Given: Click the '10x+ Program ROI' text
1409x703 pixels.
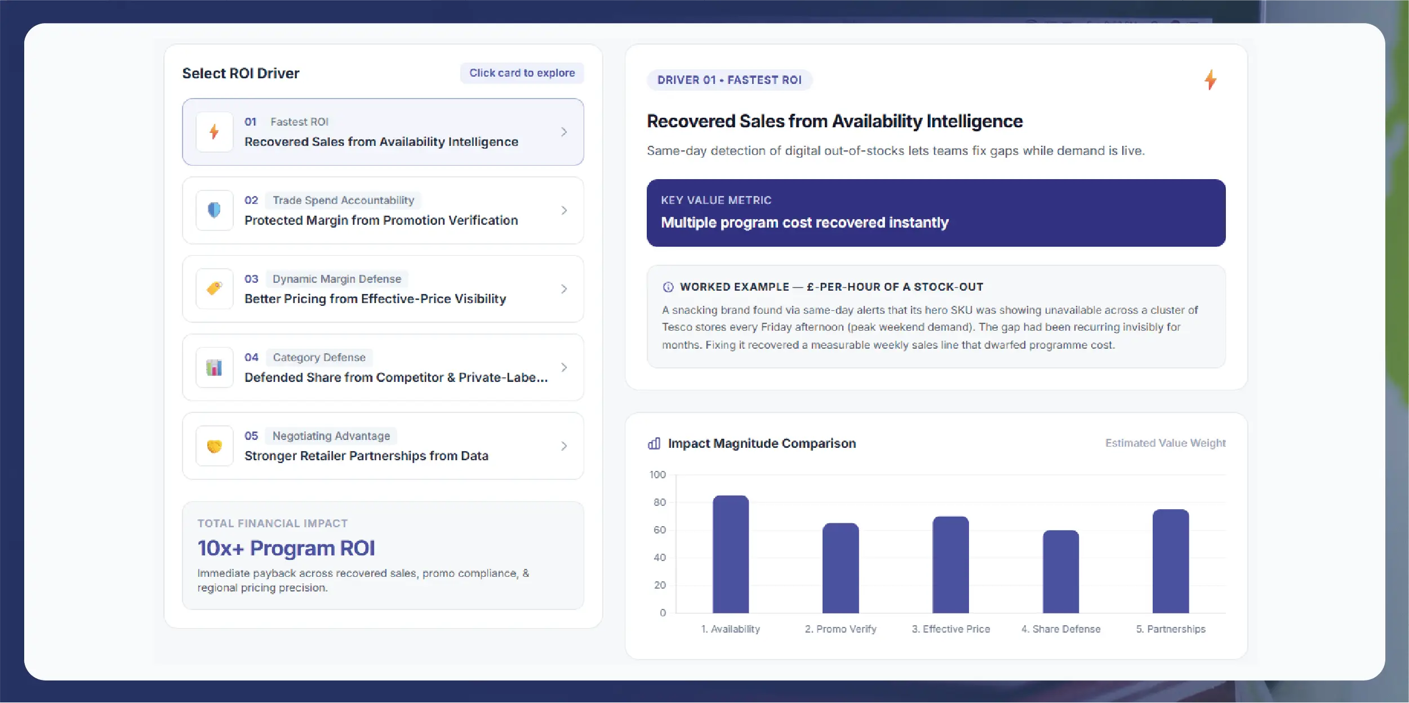Looking at the screenshot, I should pos(286,548).
